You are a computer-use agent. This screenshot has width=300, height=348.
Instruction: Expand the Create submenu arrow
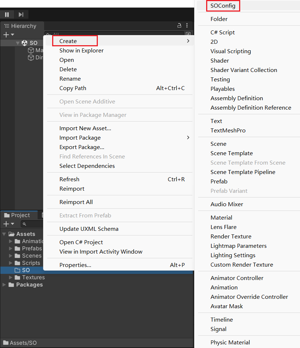click(188, 41)
